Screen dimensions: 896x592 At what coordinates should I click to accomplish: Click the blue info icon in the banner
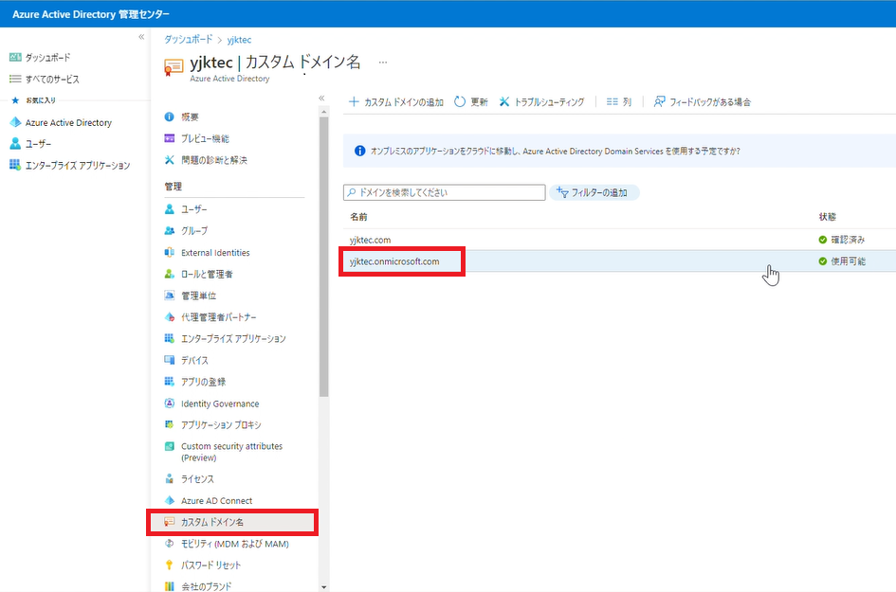click(x=360, y=151)
